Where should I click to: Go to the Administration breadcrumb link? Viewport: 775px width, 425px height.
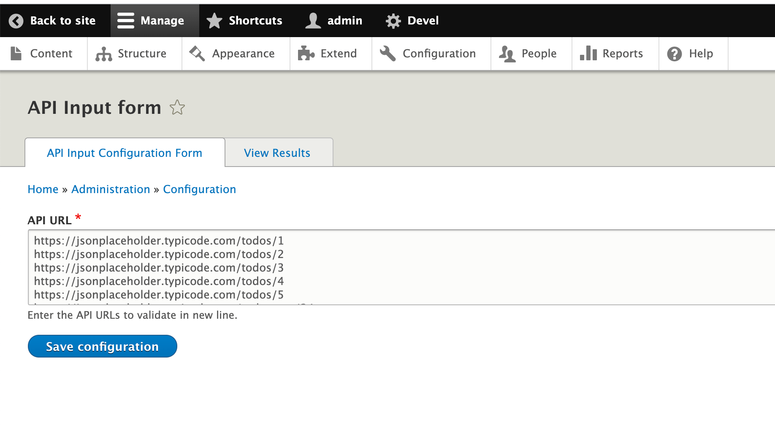click(x=111, y=189)
